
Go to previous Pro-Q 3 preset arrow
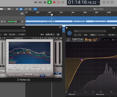click(x=76, y=35)
